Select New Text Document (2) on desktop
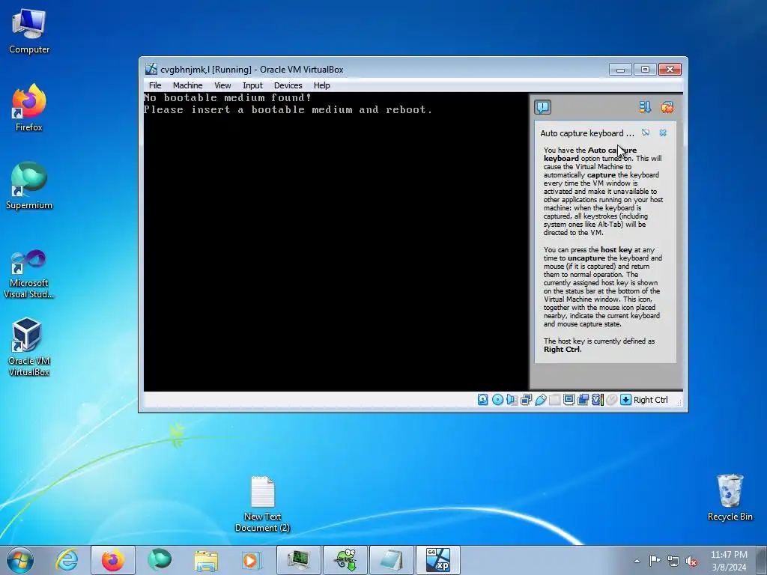 pyautogui.click(x=263, y=504)
